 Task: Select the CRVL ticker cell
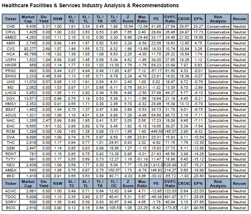click(x=11, y=32)
